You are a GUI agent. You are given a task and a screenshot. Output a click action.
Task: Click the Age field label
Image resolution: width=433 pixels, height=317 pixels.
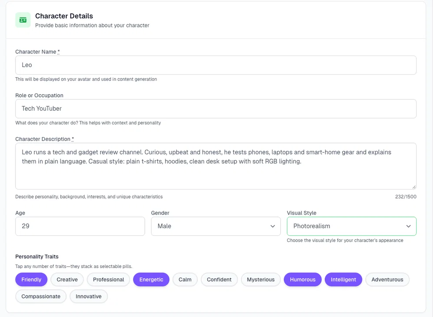20,213
